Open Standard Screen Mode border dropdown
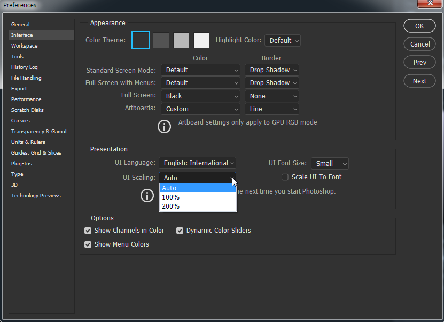Image resolution: width=444 pixels, height=322 pixels. click(x=272, y=70)
